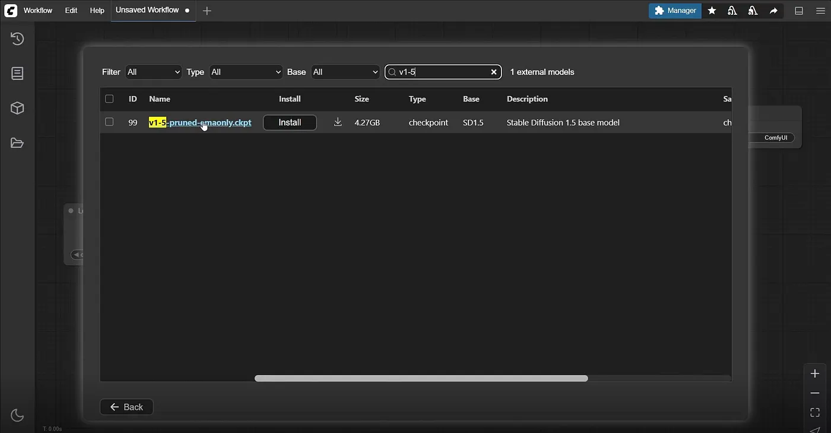Image resolution: width=831 pixels, height=433 pixels.
Task: Open the Manager button
Action: [x=675, y=11]
